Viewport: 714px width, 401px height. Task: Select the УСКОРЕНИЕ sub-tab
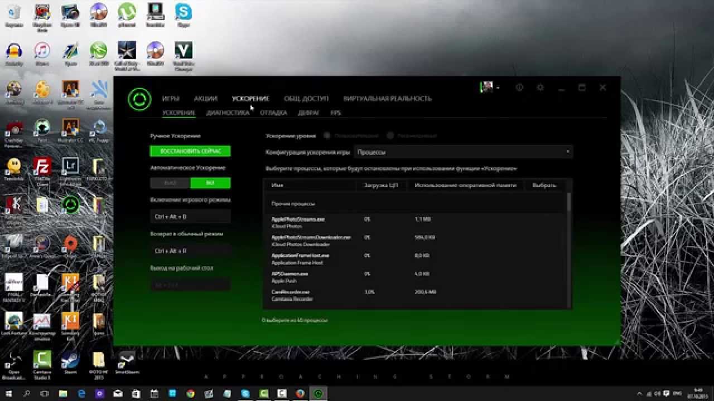pos(178,113)
